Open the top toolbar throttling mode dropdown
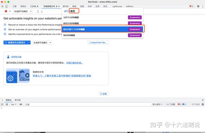 pyautogui.click(x=23, y=11)
